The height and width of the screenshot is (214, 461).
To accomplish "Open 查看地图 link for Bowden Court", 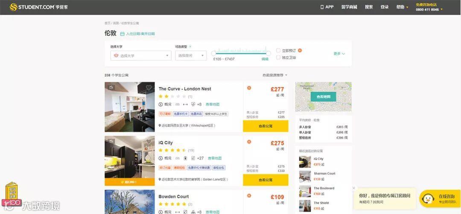I will (x=213, y=212).
